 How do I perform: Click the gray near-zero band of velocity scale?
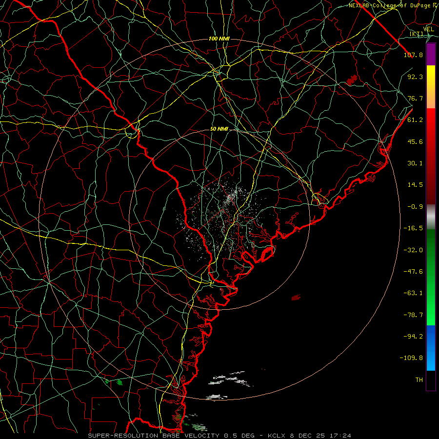point(431,217)
